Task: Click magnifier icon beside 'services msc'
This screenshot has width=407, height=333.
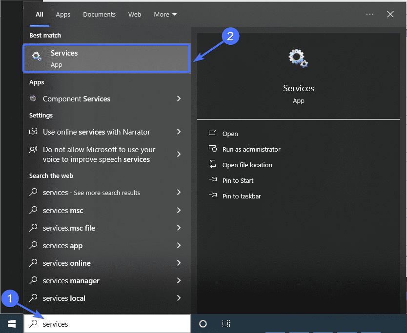Action: click(33, 210)
